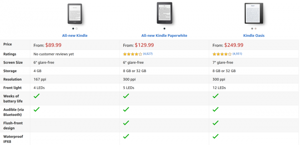300x145 pixels.
Task: Open the Paperwhite 4,827 reviews link
Action: [x=148, y=54]
